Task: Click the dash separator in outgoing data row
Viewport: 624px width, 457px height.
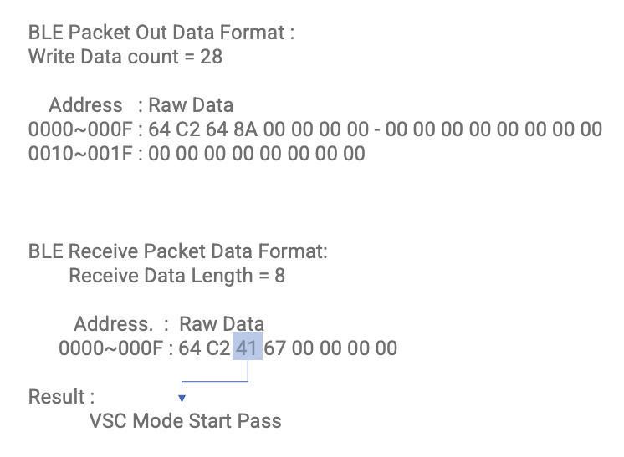Action: coord(377,130)
